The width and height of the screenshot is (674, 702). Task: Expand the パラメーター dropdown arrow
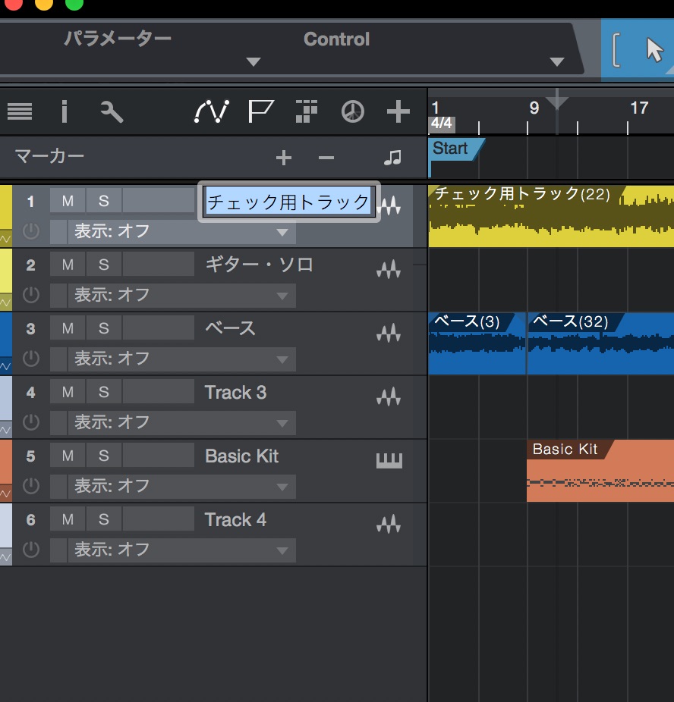pyautogui.click(x=254, y=62)
